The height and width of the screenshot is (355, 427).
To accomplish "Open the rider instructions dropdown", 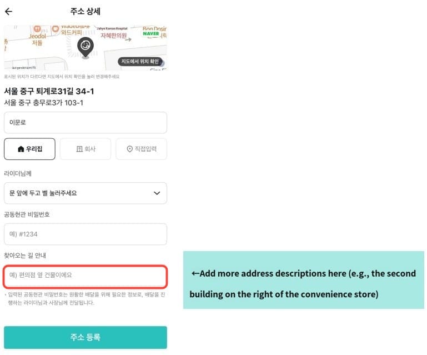I will point(85,193).
